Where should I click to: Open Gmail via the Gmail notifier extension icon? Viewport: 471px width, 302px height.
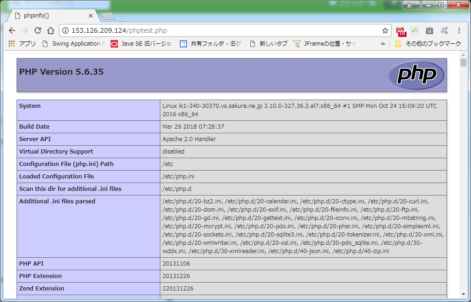[x=400, y=30]
